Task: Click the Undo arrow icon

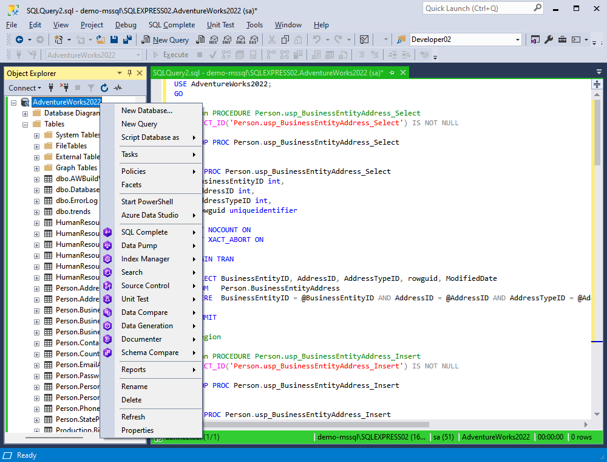Action: click(317, 40)
